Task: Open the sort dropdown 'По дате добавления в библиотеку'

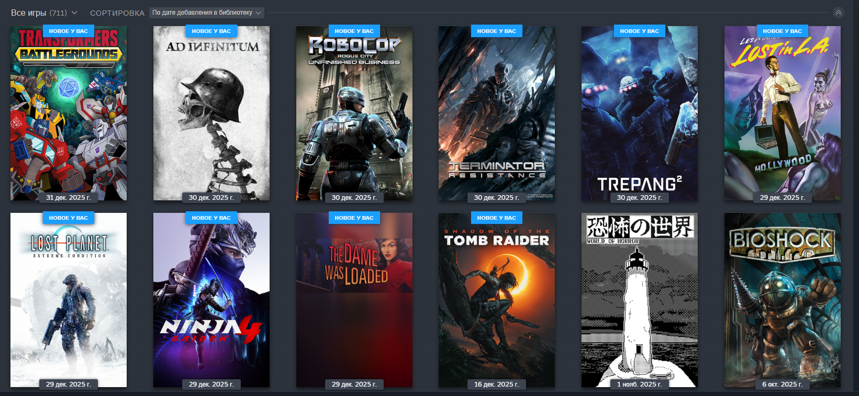Action: coord(207,13)
